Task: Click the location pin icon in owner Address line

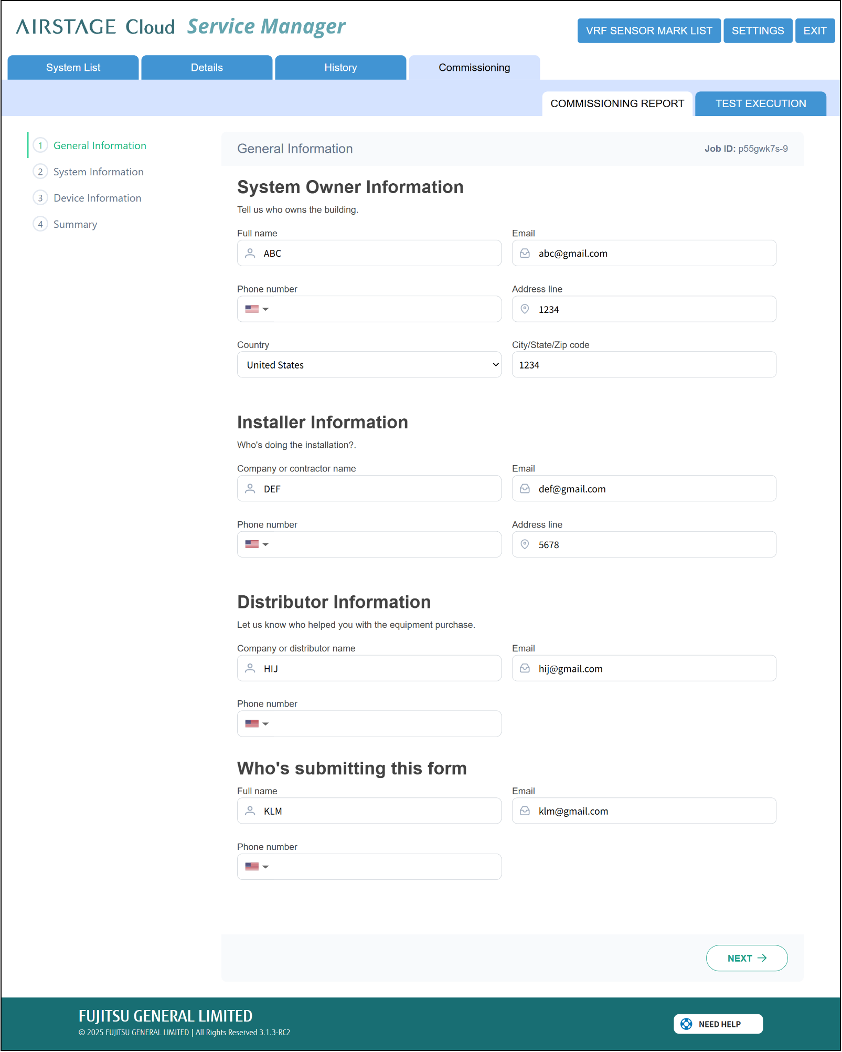Action: 524,309
